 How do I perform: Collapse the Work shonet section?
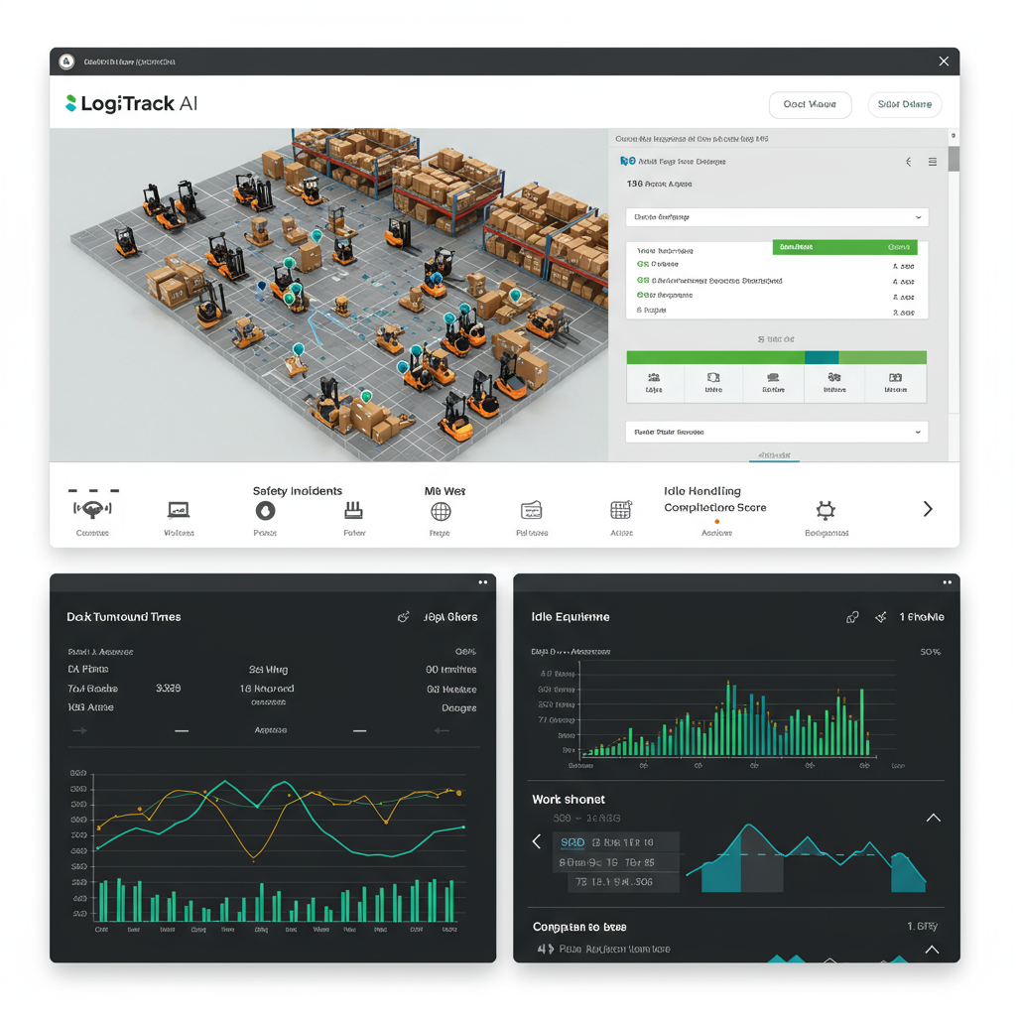[932, 818]
